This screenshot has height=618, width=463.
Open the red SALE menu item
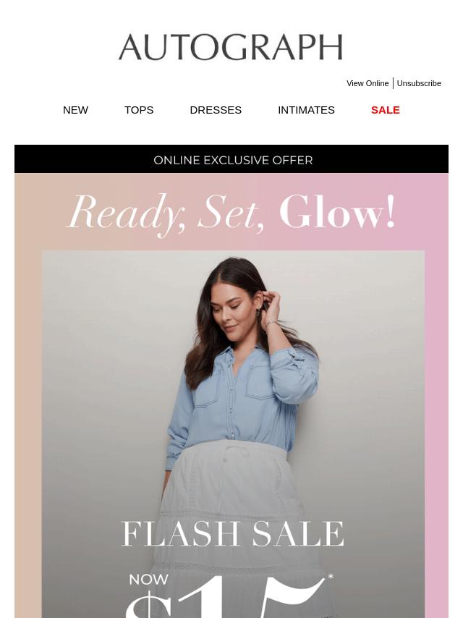point(386,110)
